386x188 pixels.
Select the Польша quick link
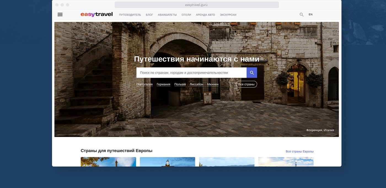180,84
